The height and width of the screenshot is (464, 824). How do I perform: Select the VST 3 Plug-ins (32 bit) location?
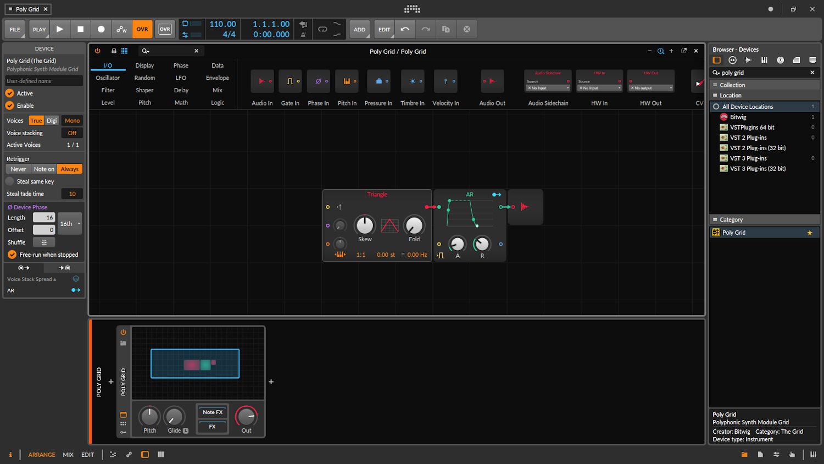coord(758,169)
